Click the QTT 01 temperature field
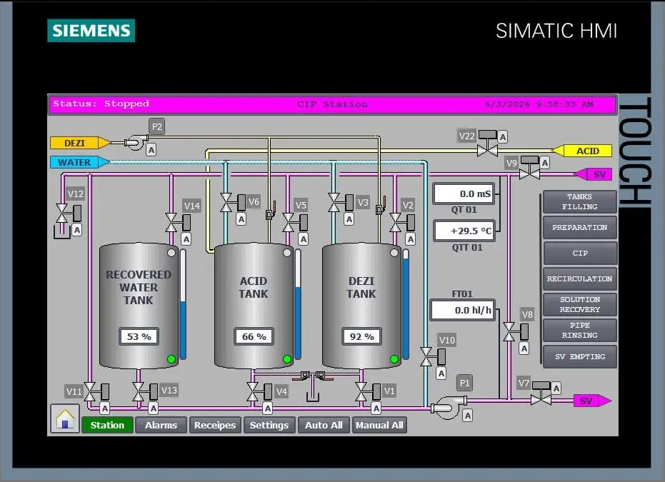This screenshot has height=482, width=665. 464,231
